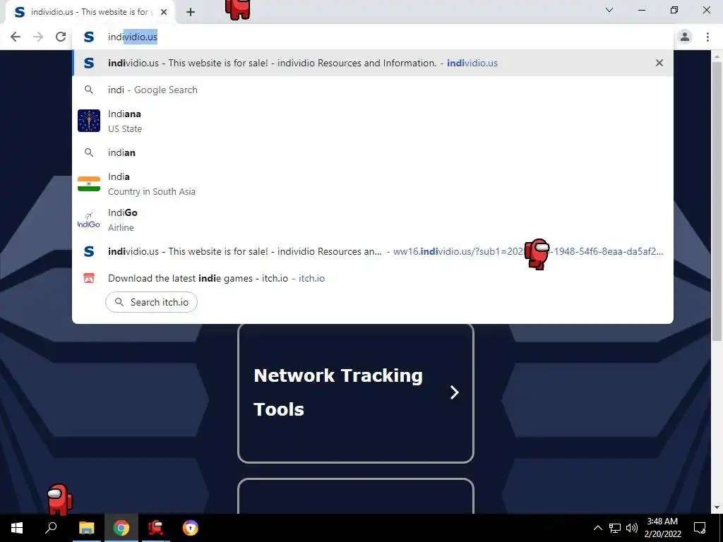Select the individio.us tab
723x542 pixels.
point(90,13)
